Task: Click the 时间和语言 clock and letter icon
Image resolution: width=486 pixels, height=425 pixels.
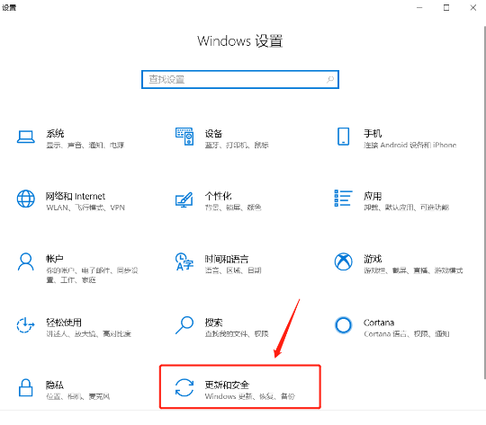Action: (184, 261)
